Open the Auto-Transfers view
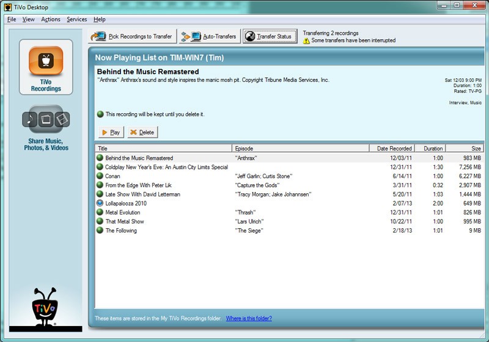 pyautogui.click(x=209, y=37)
